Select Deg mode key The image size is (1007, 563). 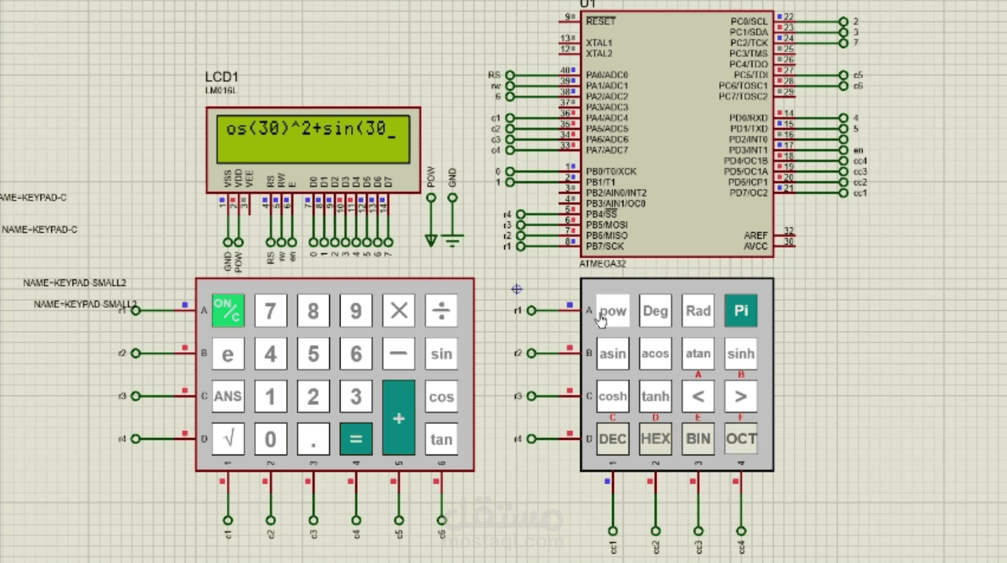click(655, 310)
